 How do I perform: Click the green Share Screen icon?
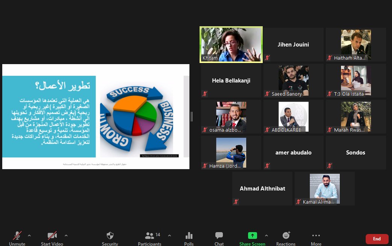[x=252, y=235]
